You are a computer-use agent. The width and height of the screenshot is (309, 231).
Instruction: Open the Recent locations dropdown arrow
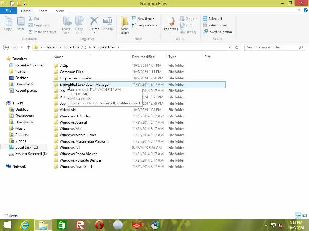tap(22, 47)
